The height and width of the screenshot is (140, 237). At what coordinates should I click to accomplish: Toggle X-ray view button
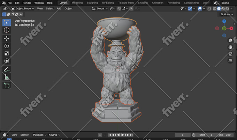point(209,9)
